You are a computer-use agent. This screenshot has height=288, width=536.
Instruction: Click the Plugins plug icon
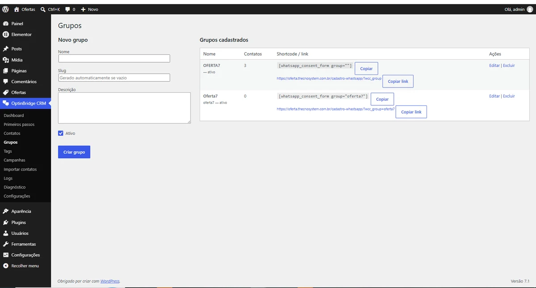point(6,222)
